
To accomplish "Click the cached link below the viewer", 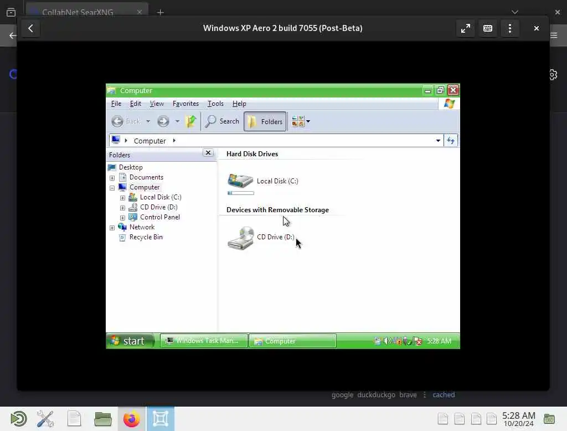I will click(444, 395).
